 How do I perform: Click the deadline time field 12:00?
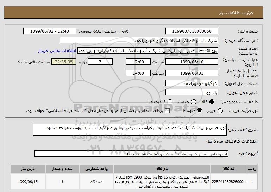[138, 62]
